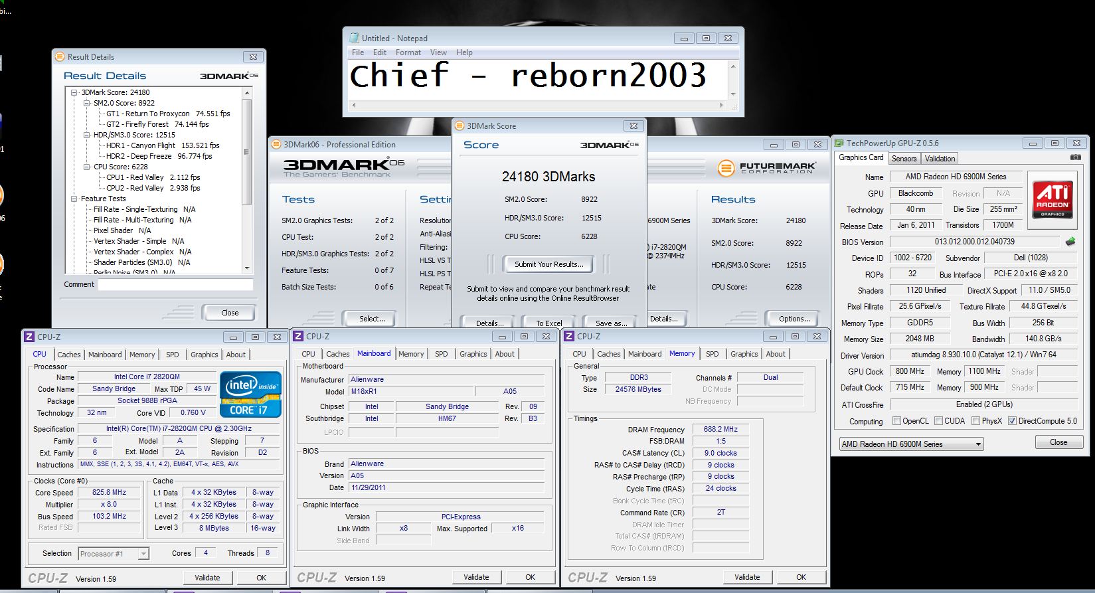Open the AMD Radeon HD 6900M Series dropdown
The height and width of the screenshot is (593, 1095).
911,444
